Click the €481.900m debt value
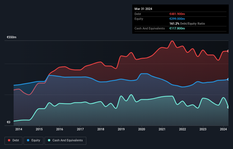This screenshot has width=233, height=149. coord(177,14)
